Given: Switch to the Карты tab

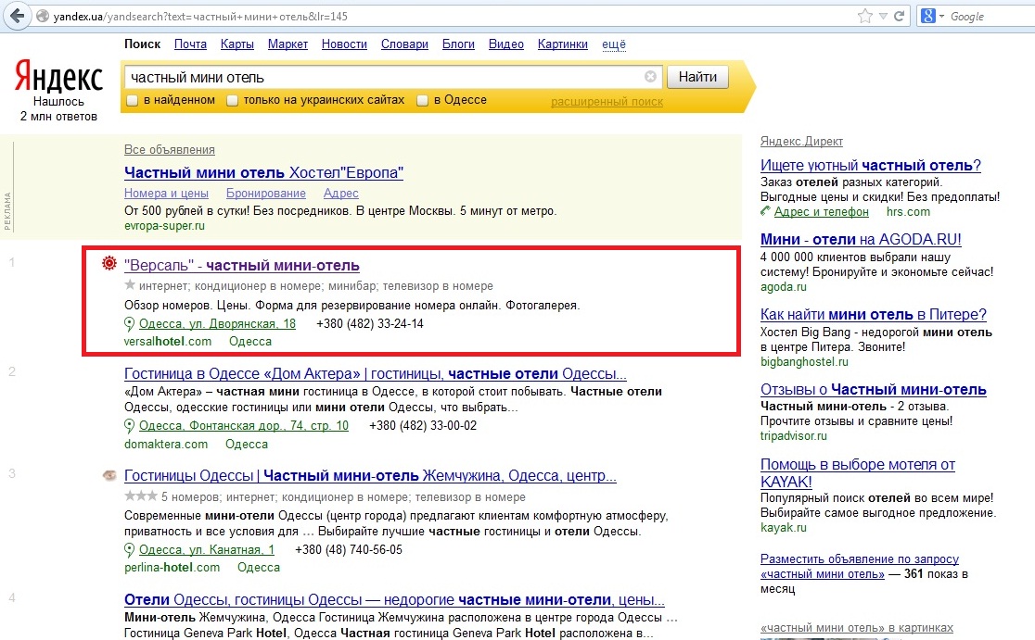Looking at the screenshot, I should click(x=236, y=44).
